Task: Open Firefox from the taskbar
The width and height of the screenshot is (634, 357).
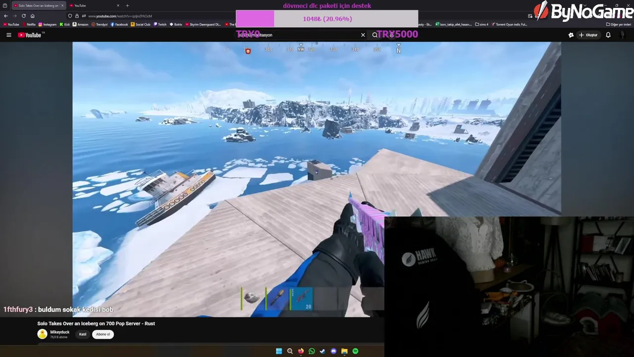Action: (301, 351)
